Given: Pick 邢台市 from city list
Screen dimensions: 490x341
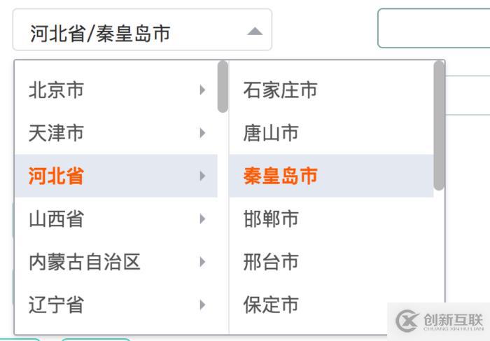Looking at the screenshot, I should (271, 262).
